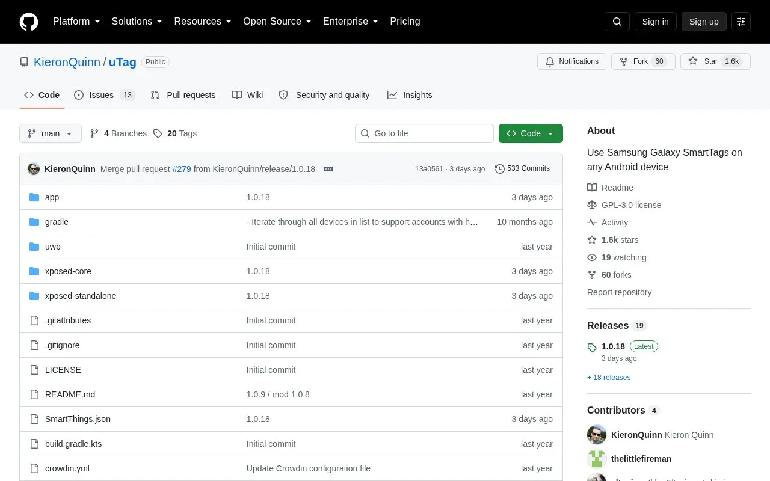This screenshot has width=770, height=481.
Task: View the 20 Tags link
Action: click(175, 133)
